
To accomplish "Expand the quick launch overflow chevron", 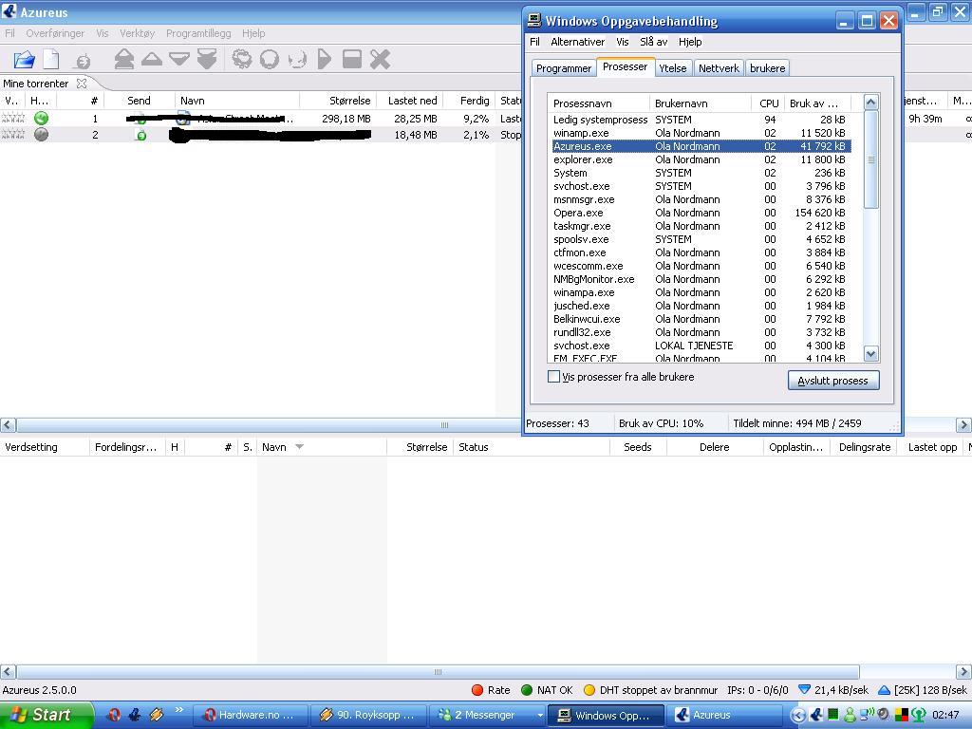I will coord(179,710).
